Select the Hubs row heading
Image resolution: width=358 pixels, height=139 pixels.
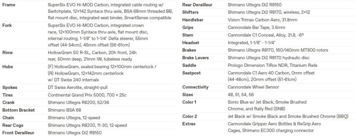[x=8, y=67]
